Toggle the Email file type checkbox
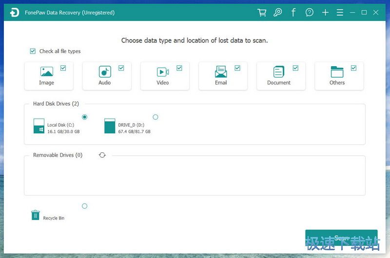Viewport: 390px width, 258px height. click(x=237, y=68)
